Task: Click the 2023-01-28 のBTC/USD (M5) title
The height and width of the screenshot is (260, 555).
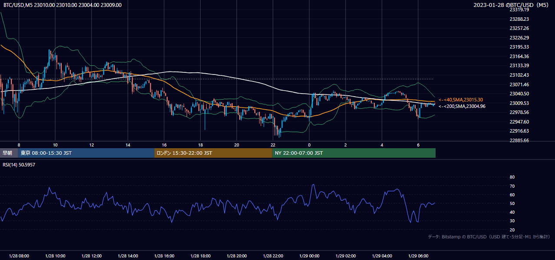Action: coord(512,5)
